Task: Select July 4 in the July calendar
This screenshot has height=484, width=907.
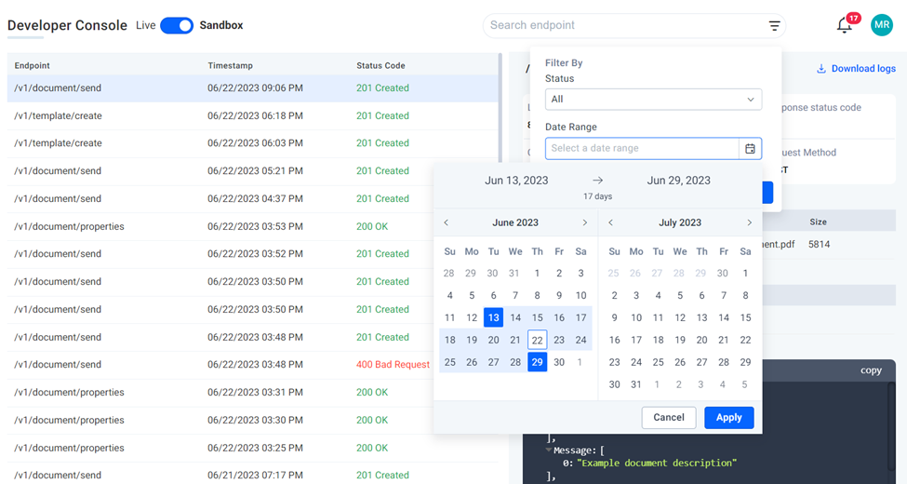Action: (658, 295)
